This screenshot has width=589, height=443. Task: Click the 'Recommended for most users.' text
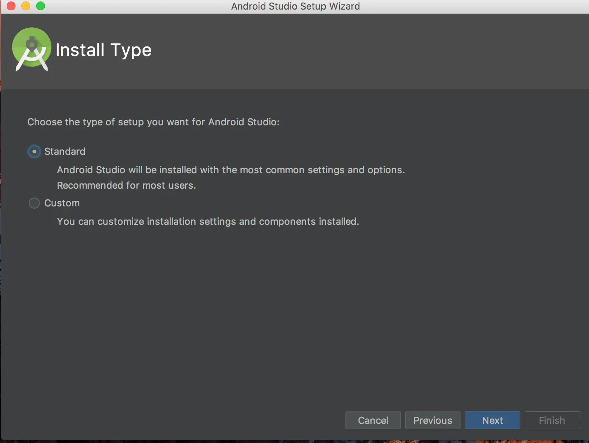[x=127, y=185]
